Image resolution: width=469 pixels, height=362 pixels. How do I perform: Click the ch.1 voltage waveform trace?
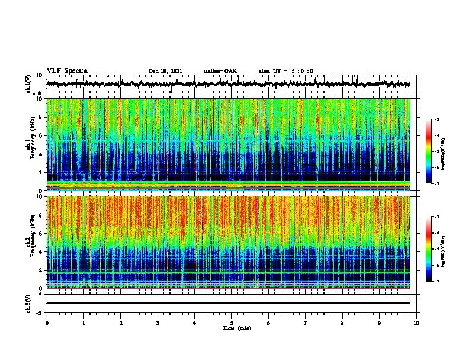[x=228, y=84]
